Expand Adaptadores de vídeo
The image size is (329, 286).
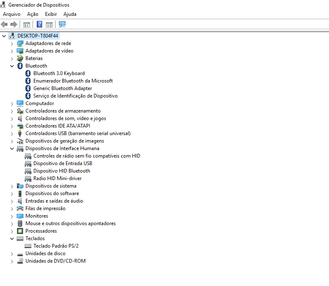coord(12,51)
